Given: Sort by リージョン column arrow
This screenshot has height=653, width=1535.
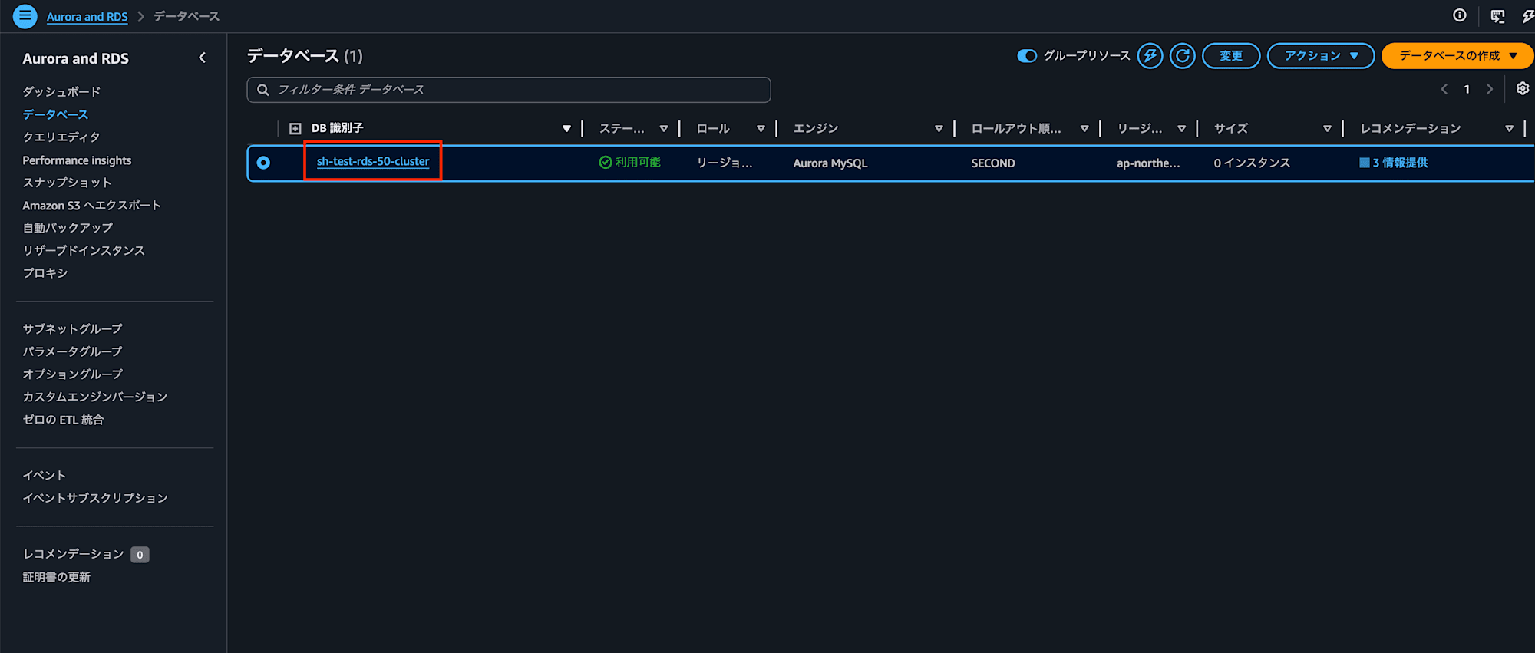Looking at the screenshot, I should click(x=1182, y=129).
